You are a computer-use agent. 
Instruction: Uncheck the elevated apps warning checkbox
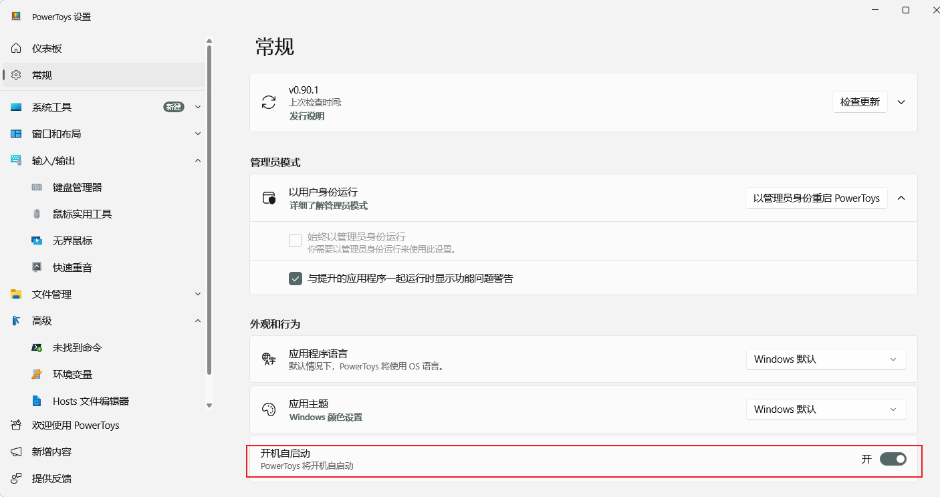click(296, 279)
